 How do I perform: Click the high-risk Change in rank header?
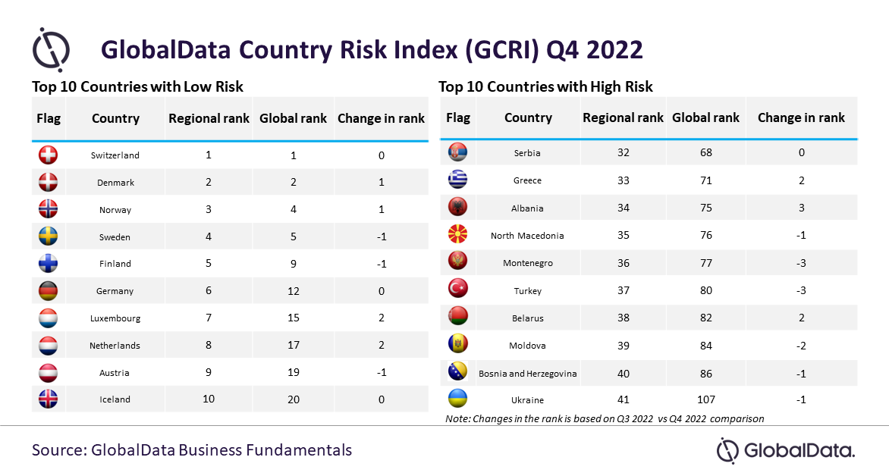tap(801, 117)
